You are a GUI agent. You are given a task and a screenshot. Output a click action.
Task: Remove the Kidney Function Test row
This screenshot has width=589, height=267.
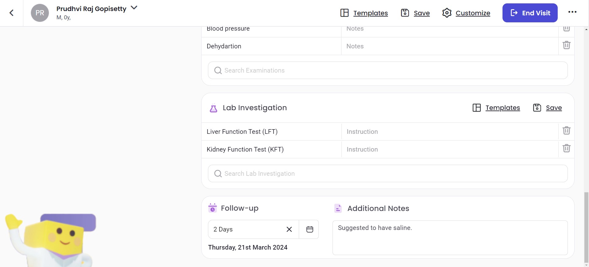coord(566,149)
